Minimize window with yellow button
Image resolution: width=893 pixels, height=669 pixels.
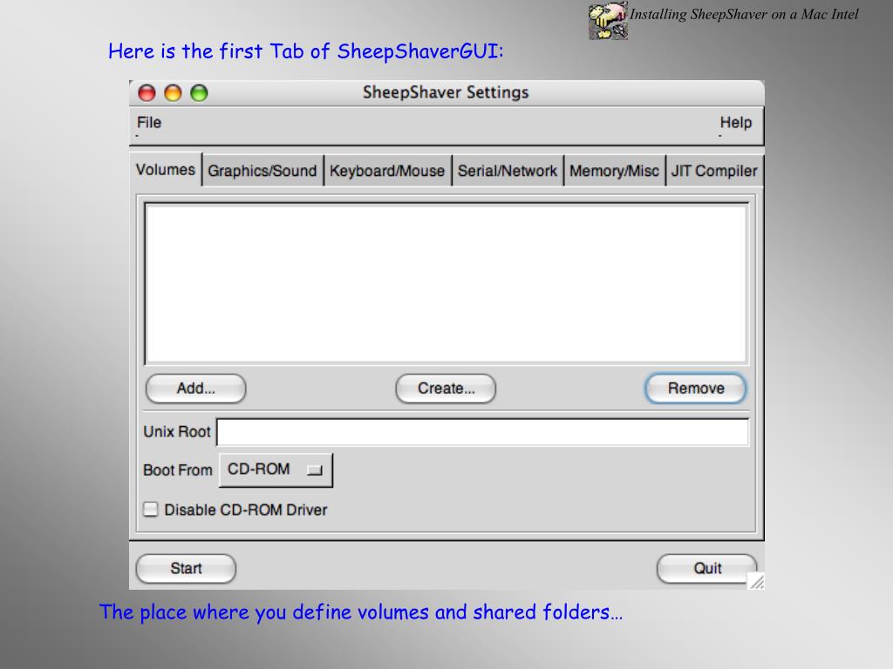point(173,92)
